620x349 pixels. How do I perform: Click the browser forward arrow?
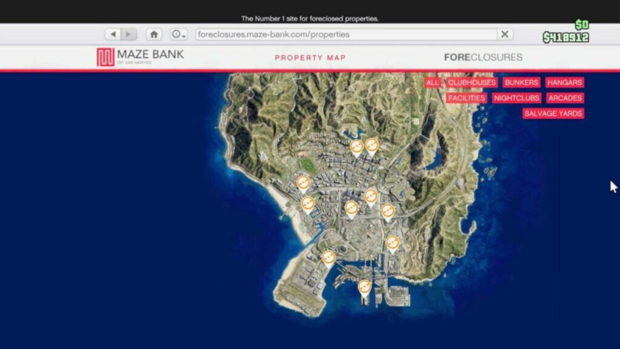tap(129, 34)
